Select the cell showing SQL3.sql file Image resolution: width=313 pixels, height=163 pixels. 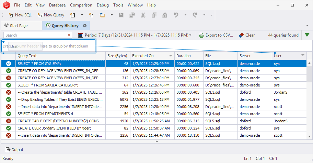click(x=220, y=99)
